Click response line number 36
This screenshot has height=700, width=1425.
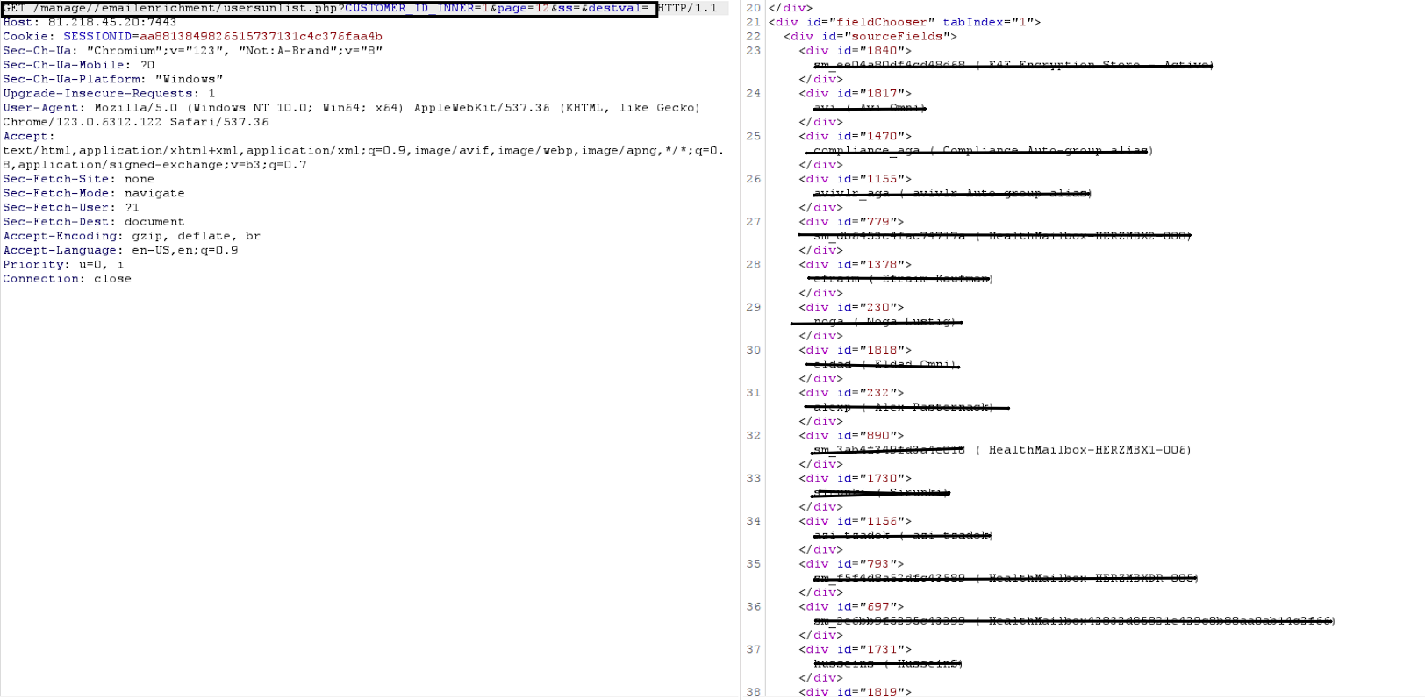754,606
